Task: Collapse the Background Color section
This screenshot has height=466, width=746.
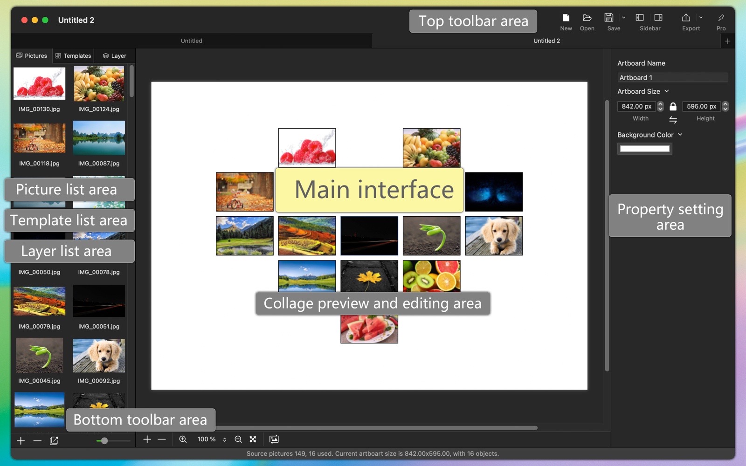Action: [680, 135]
